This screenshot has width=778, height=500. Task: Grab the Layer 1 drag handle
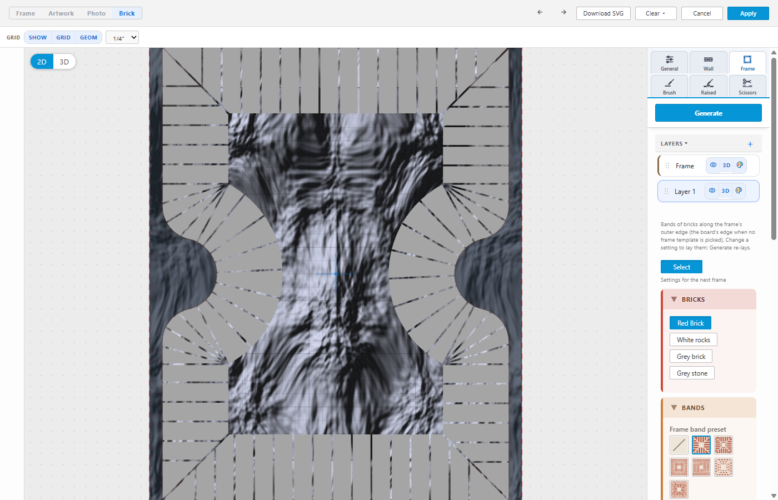(666, 191)
